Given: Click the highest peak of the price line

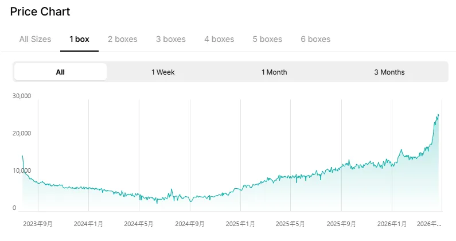Looking at the screenshot, I should click(x=438, y=115).
